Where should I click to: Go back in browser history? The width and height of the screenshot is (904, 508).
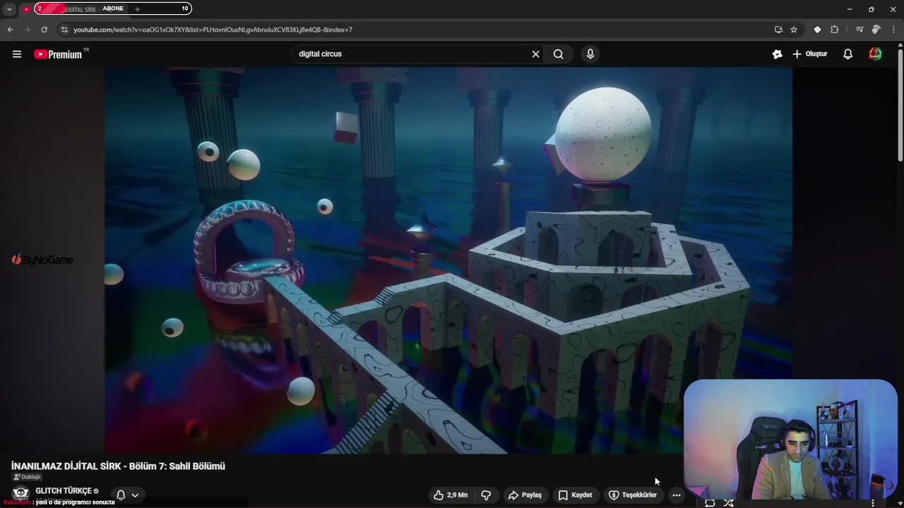coord(10,30)
